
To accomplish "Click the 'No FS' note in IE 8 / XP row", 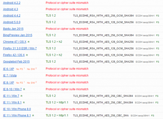I will (20, 83).
